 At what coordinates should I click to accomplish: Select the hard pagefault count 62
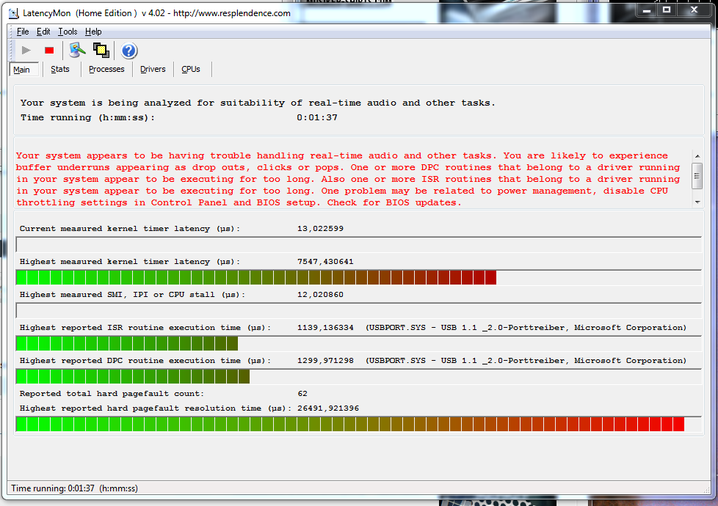click(x=302, y=393)
